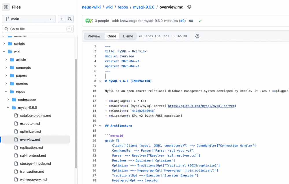
Task: Open the 3 people contributors link
Action: [x=102, y=21]
